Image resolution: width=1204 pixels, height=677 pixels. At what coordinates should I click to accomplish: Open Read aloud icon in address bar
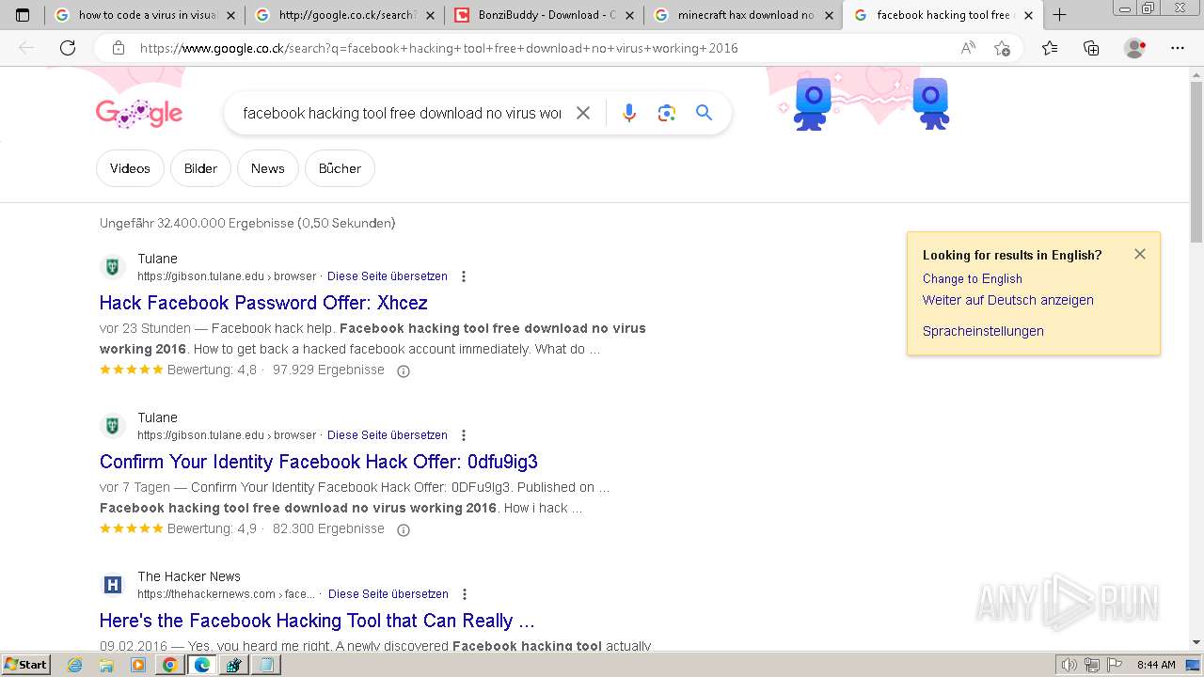[x=968, y=48]
